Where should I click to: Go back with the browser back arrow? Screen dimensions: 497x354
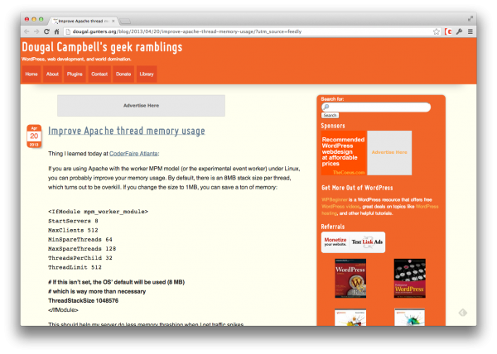[27, 31]
